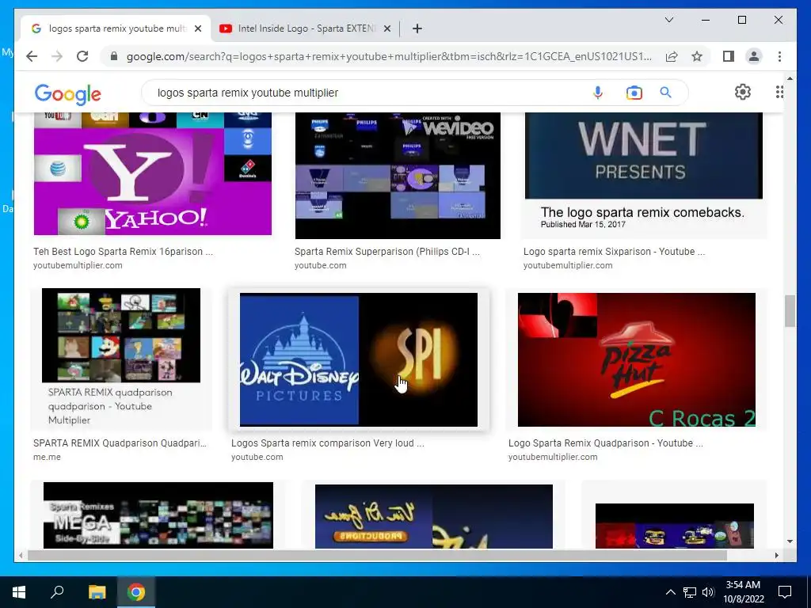Open Windows taskbar search

pos(57,592)
